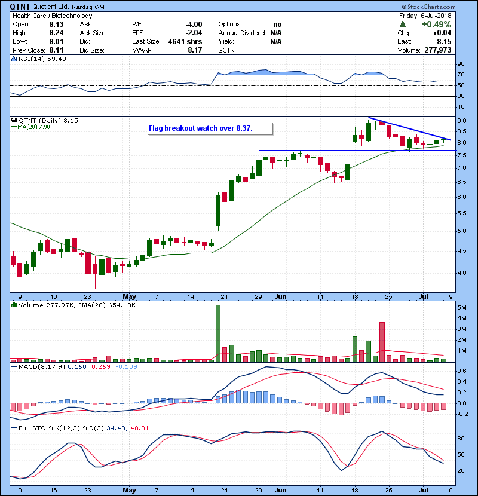
Task: Click the Last Size 4641 shrs value
Action: click(185, 41)
